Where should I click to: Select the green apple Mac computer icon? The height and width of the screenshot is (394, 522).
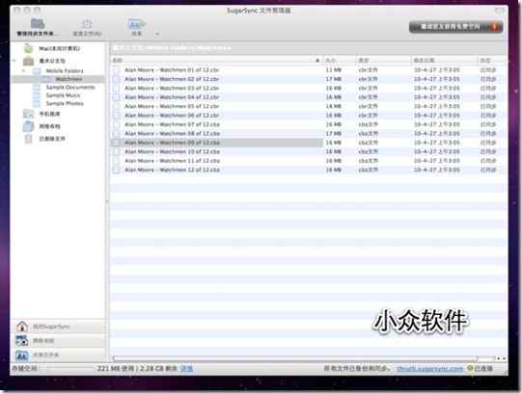pyautogui.click(x=29, y=48)
